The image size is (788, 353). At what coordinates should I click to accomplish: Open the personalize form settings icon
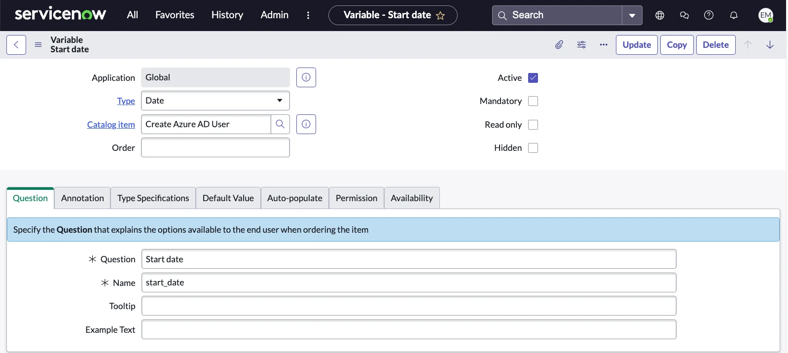pos(581,45)
